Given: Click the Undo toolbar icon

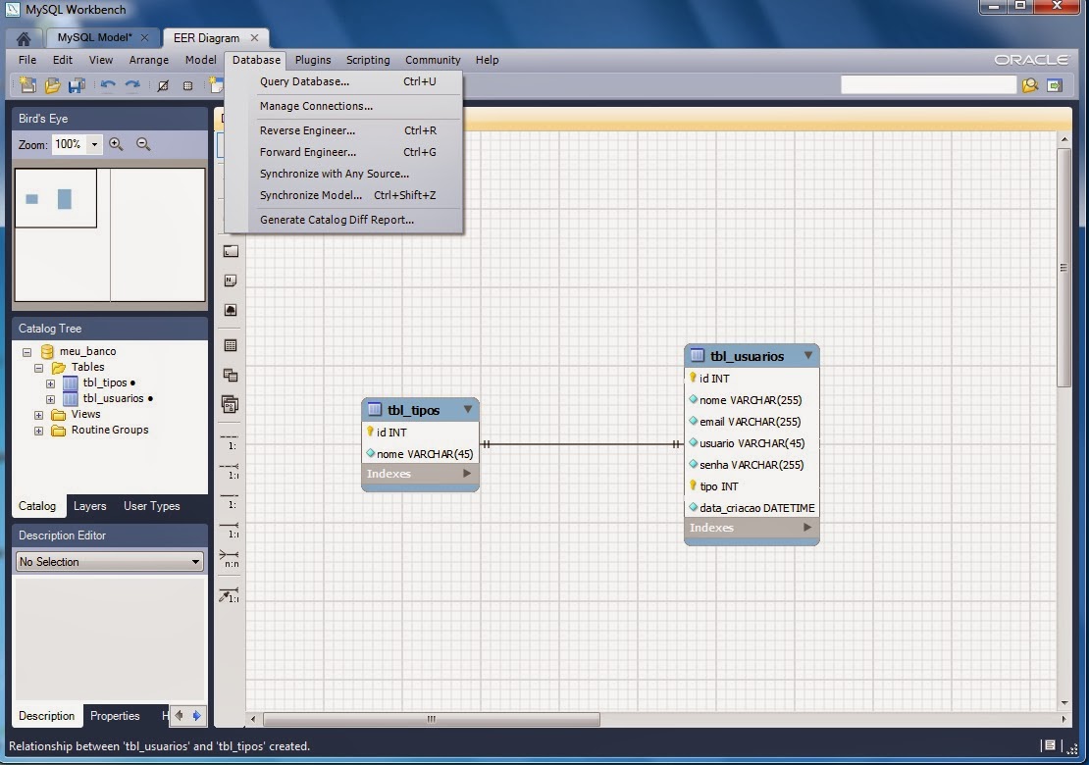Looking at the screenshot, I should pos(110,85).
